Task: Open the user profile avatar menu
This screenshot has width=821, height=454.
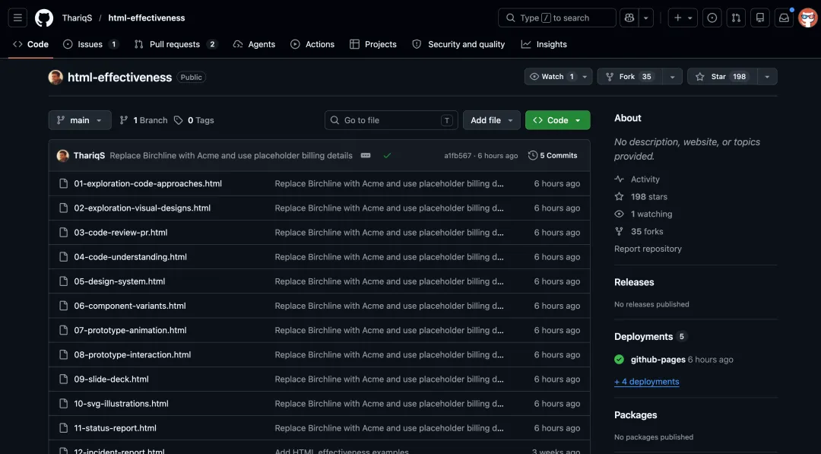Action: click(x=808, y=17)
